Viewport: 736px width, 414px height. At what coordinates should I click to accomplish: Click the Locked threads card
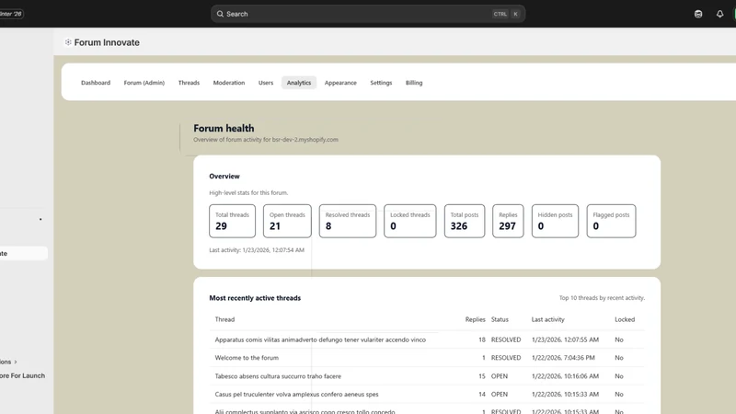(409, 221)
